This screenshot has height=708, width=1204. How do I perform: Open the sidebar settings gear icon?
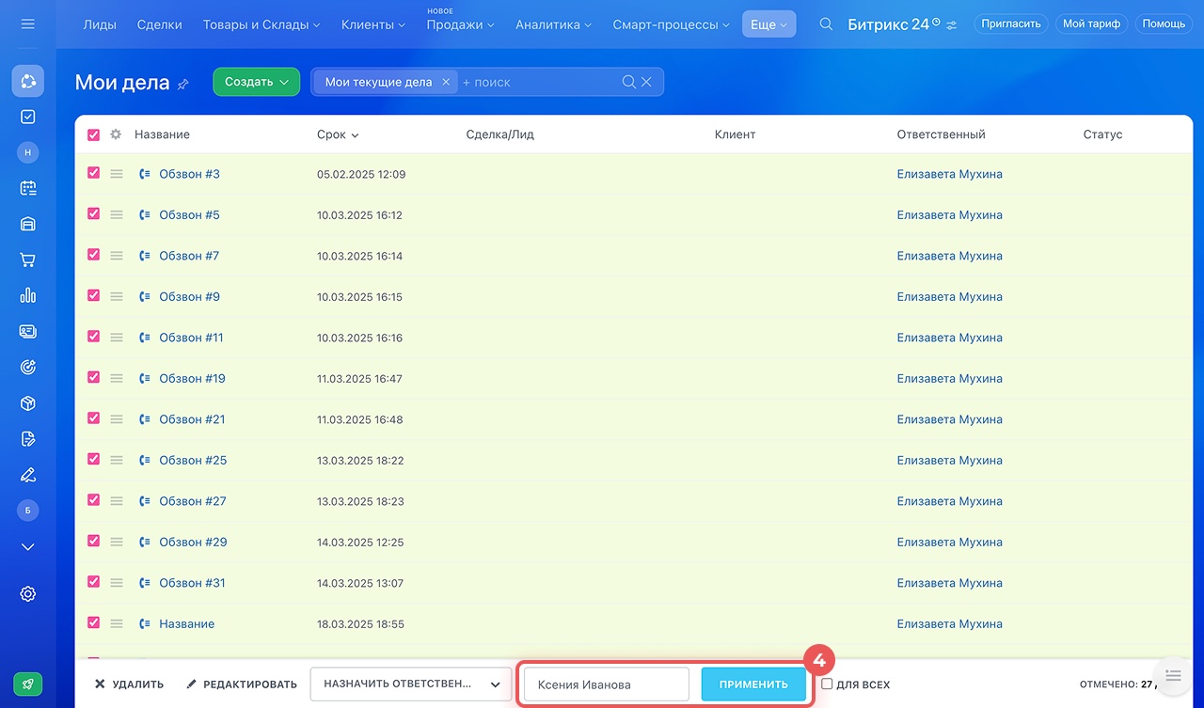click(x=27, y=594)
